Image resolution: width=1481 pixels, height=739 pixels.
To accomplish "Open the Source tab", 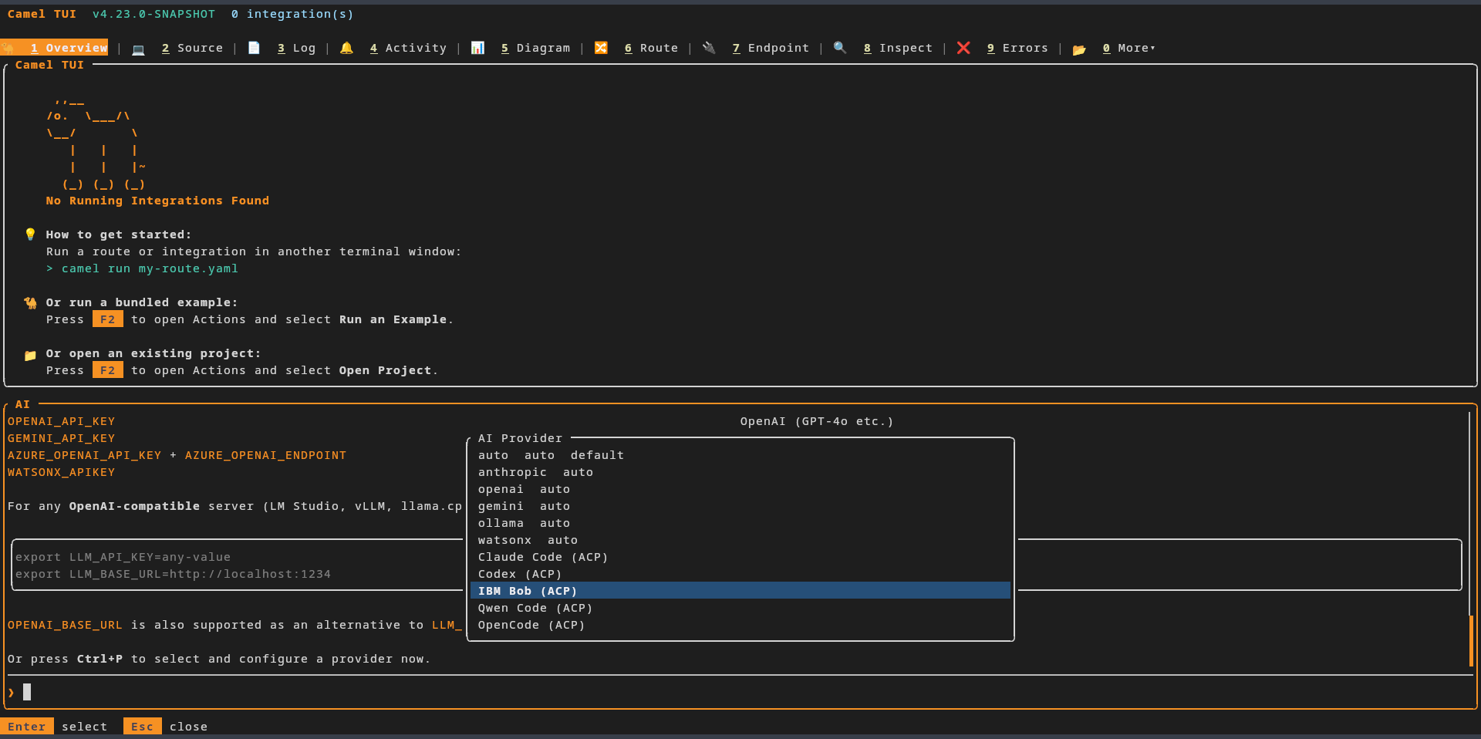I will click(192, 48).
